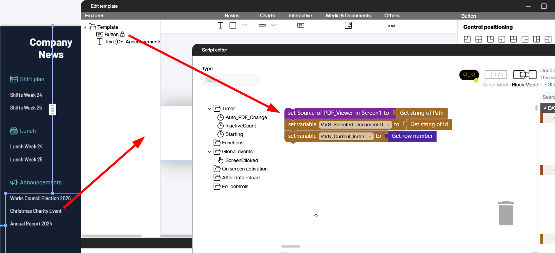Open more options under Others category

392,26
